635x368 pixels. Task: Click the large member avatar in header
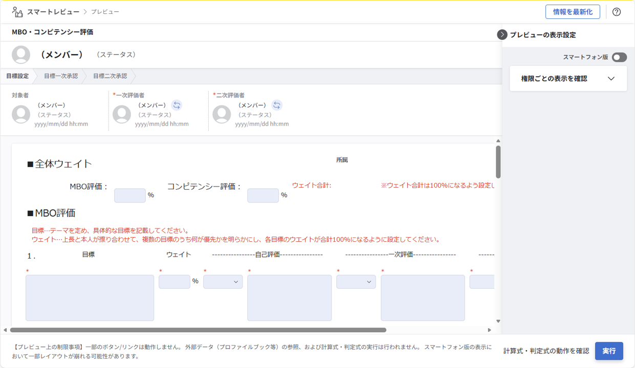21,55
